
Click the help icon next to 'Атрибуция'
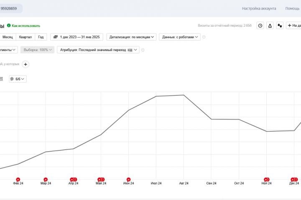tap(143, 50)
